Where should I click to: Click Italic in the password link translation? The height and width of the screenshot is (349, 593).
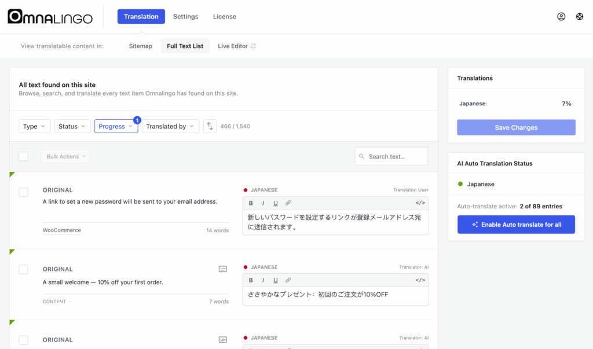pos(263,203)
